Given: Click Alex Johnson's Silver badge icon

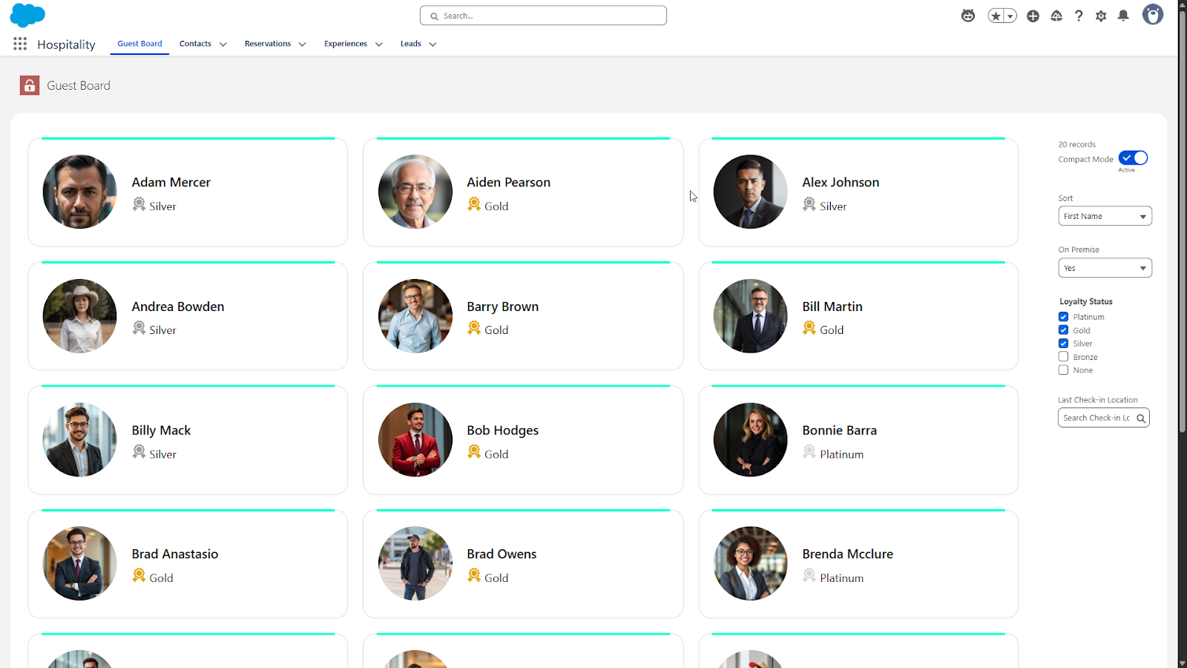Looking at the screenshot, I should point(809,204).
